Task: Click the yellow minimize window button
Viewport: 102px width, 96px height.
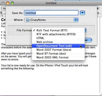Action: (x=8, y=3)
